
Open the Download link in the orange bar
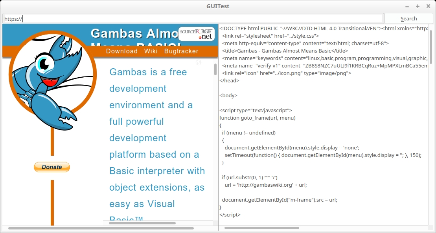pos(122,51)
